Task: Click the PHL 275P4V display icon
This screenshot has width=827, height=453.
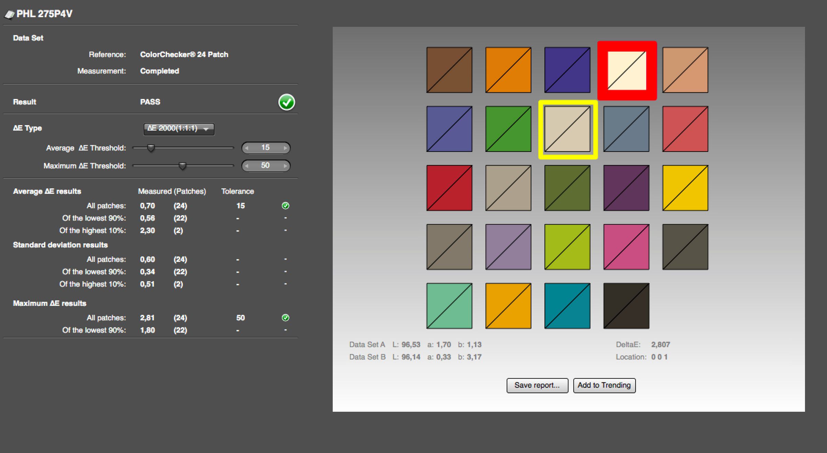Action: pyautogui.click(x=9, y=14)
